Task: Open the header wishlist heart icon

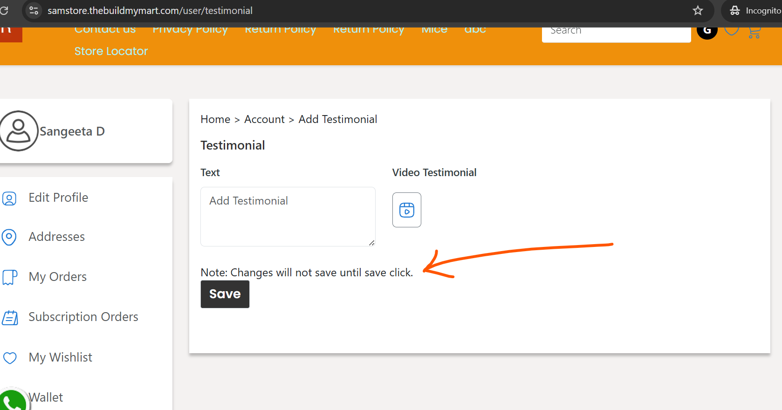Action: pos(732,31)
